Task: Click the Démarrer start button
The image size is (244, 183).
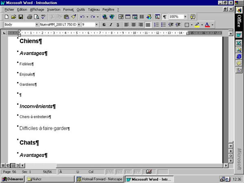Action: pyautogui.click(x=13, y=179)
